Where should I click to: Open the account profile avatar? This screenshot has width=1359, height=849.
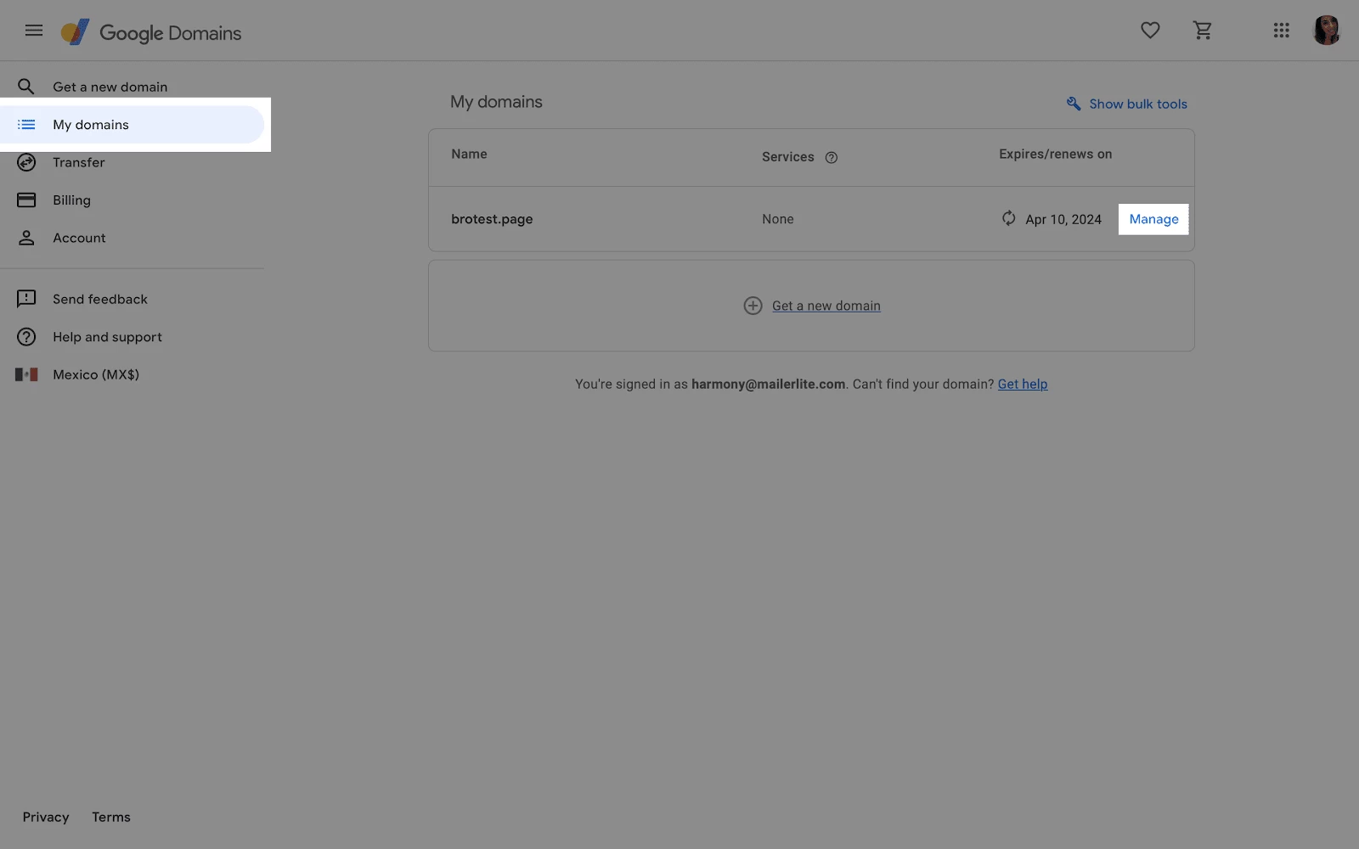[x=1326, y=31]
